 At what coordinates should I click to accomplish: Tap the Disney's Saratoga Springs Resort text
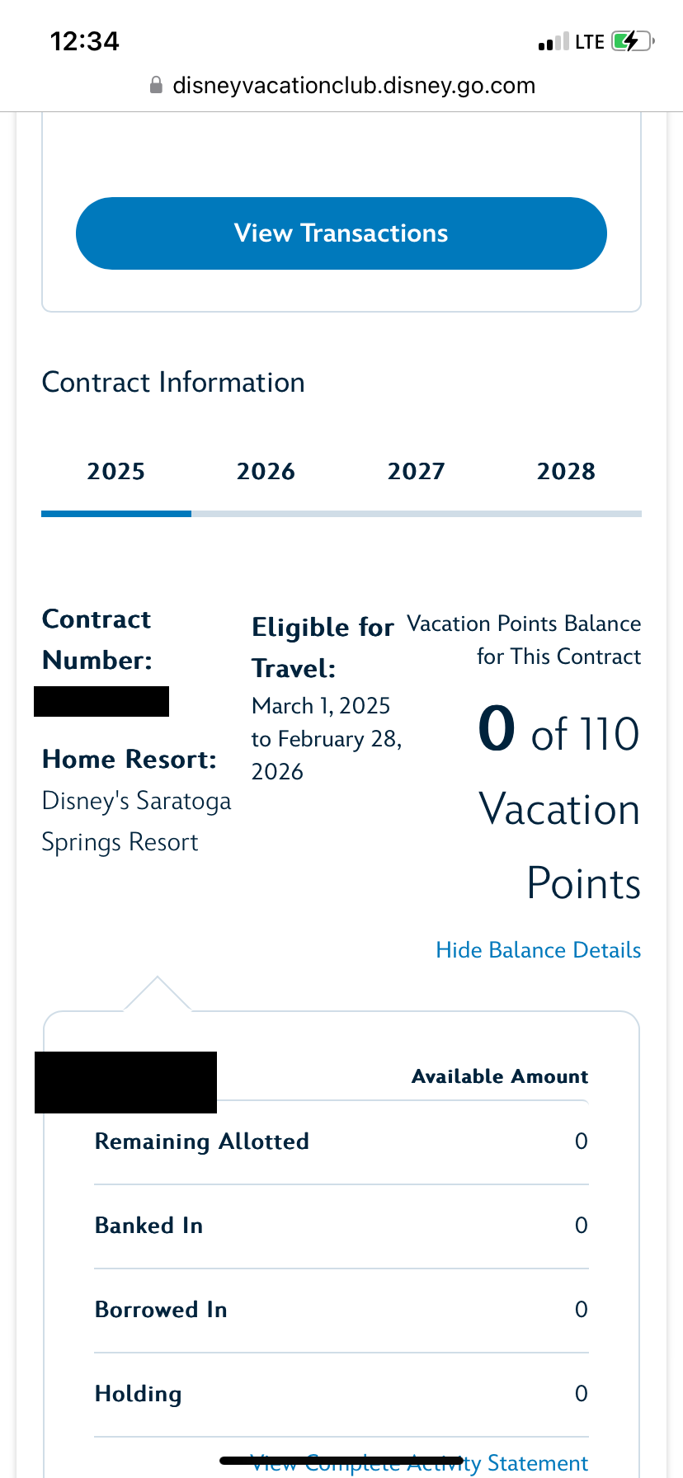[x=136, y=821]
